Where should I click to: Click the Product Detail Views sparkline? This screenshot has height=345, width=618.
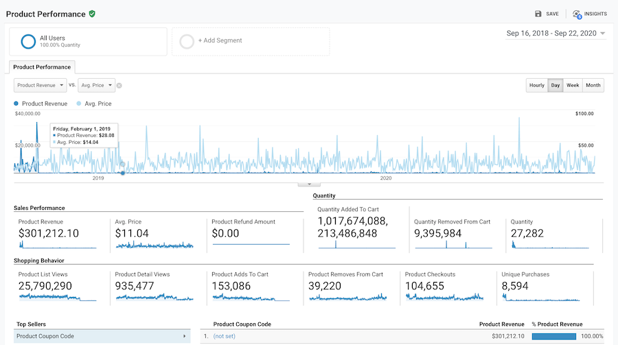pyautogui.click(x=154, y=298)
